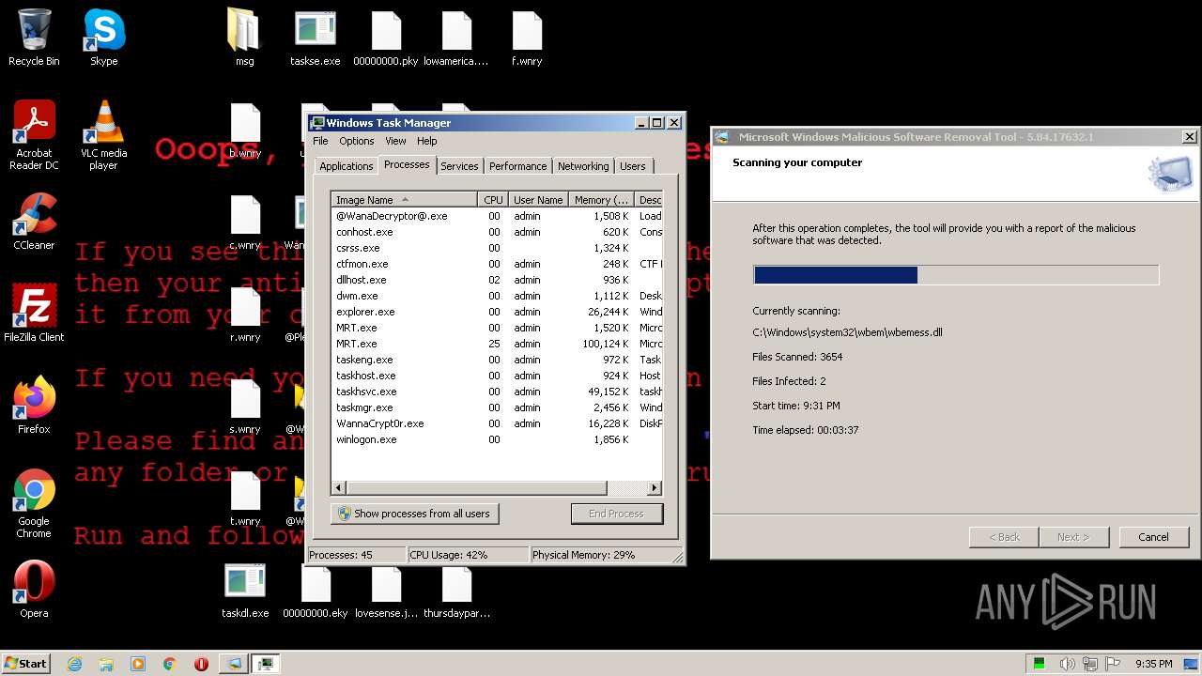The height and width of the screenshot is (676, 1202).
Task: Select the taskhsvc.exe process row
Action: click(497, 392)
